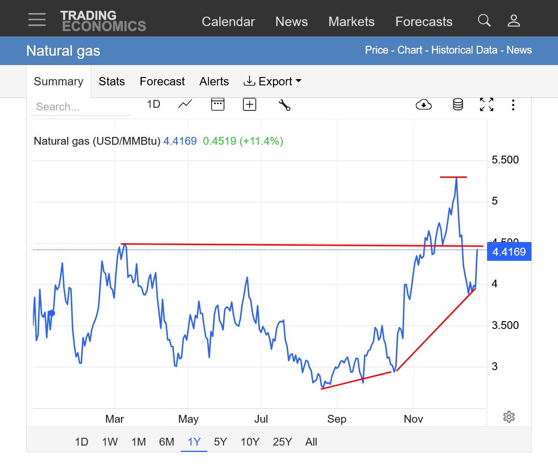Toggle fullscreen chart view
Image resolution: width=558 pixels, height=469 pixels.
tap(486, 105)
